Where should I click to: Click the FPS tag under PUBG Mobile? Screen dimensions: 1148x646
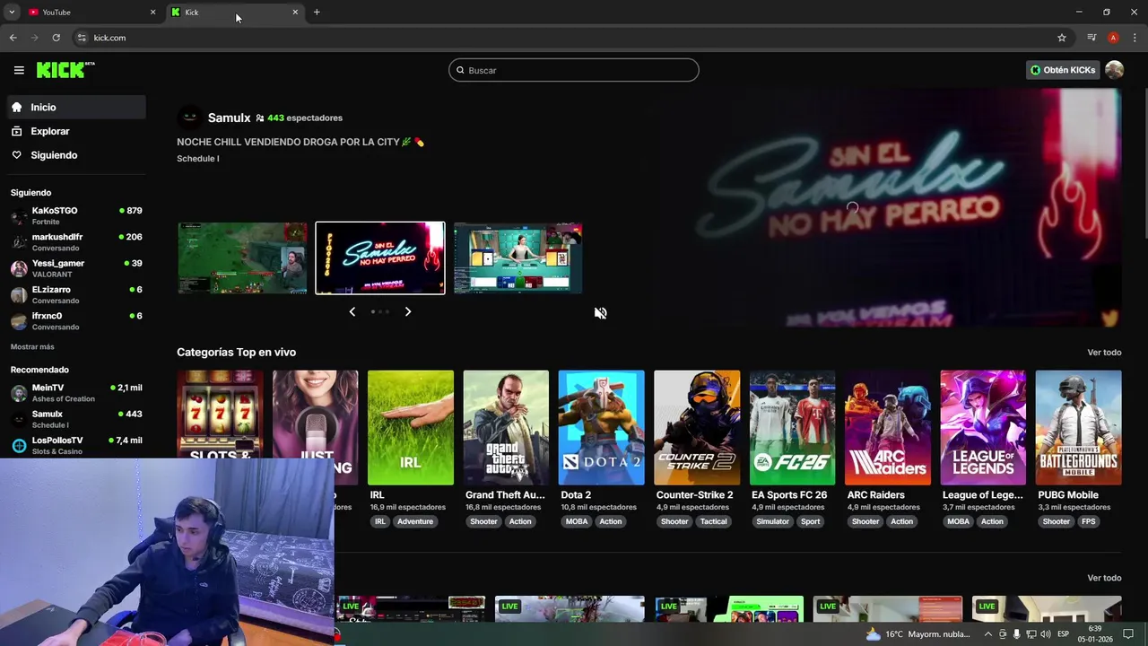pyautogui.click(x=1089, y=521)
